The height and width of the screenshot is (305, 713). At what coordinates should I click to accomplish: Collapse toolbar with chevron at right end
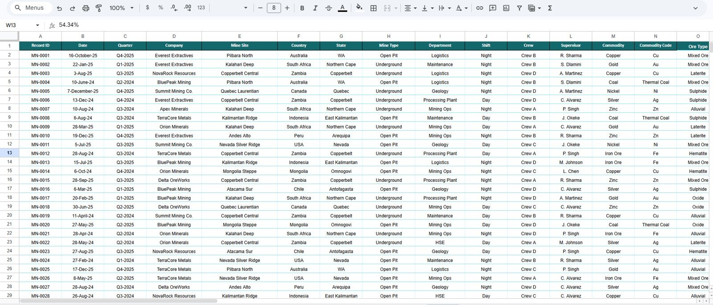(x=695, y=8)
